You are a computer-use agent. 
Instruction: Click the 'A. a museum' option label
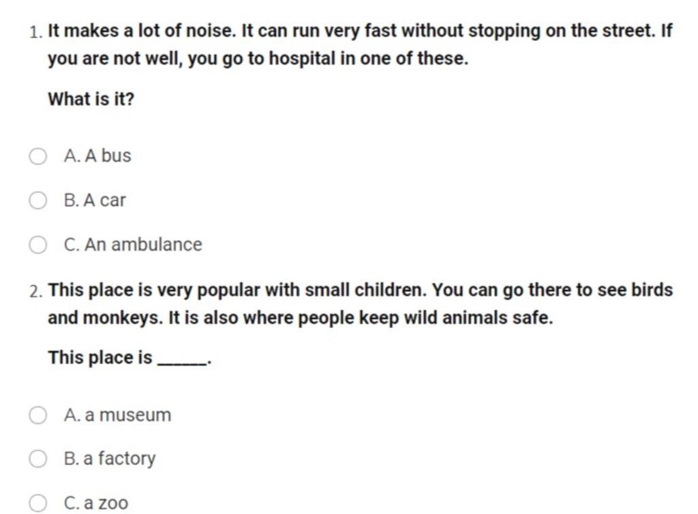117,414
